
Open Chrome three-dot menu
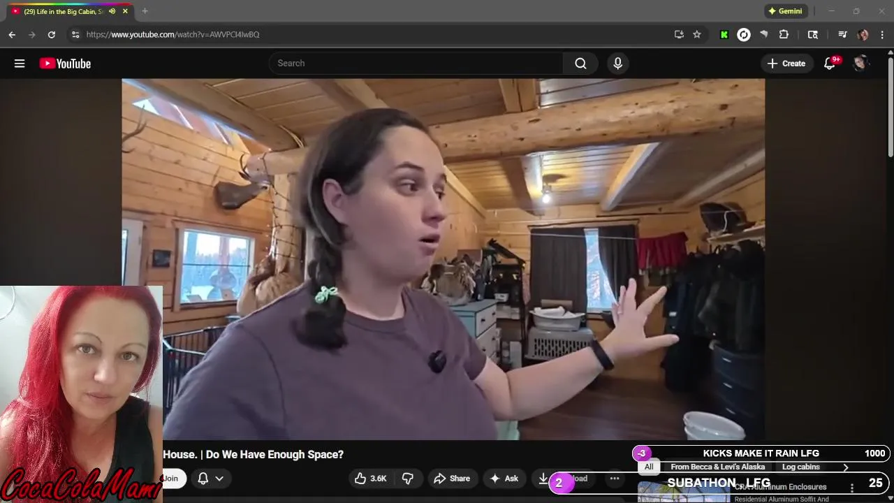pyautogui.click(x=883, y=34)
